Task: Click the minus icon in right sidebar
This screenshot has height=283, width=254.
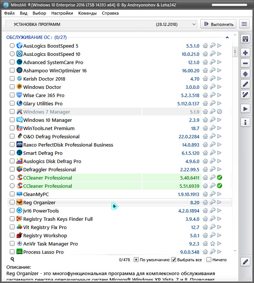Action: (245, 63)
